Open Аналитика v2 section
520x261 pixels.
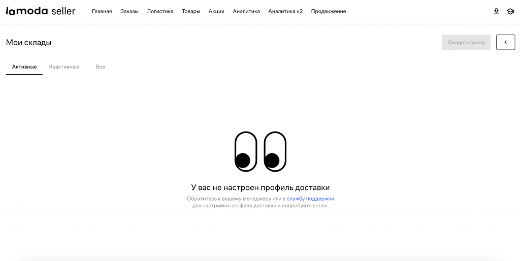[285, 11]
